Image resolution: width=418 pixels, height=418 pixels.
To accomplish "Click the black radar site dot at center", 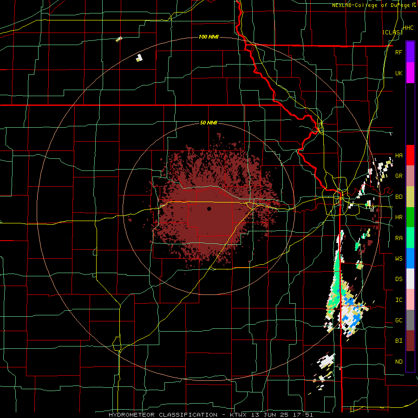I will click(209, 209).
